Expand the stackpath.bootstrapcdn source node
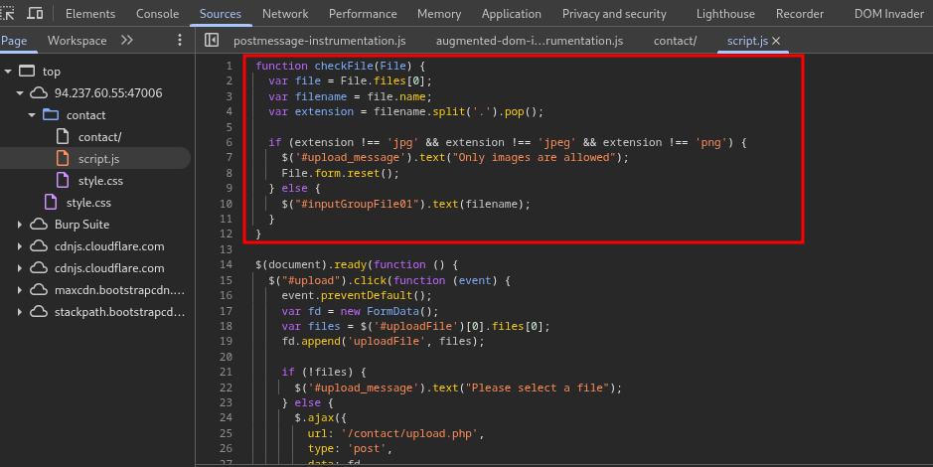This screenshot has width=933, height=467. pyautogui.click(x=20, y=312)
